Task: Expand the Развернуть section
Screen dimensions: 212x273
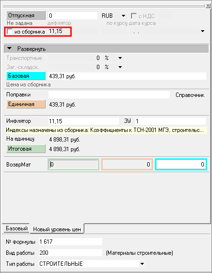Action: [x=106, y=49]
